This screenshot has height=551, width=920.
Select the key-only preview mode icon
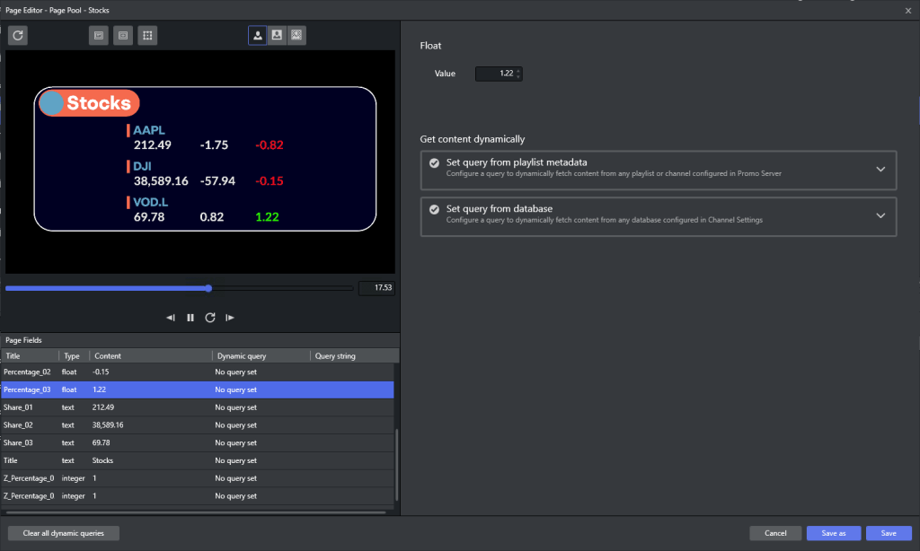tap(257, 36)
